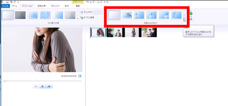Viewport: 228px width, 106px height.
Task: Pick the automatic pan and zoom effect
Action: [127, 15]
